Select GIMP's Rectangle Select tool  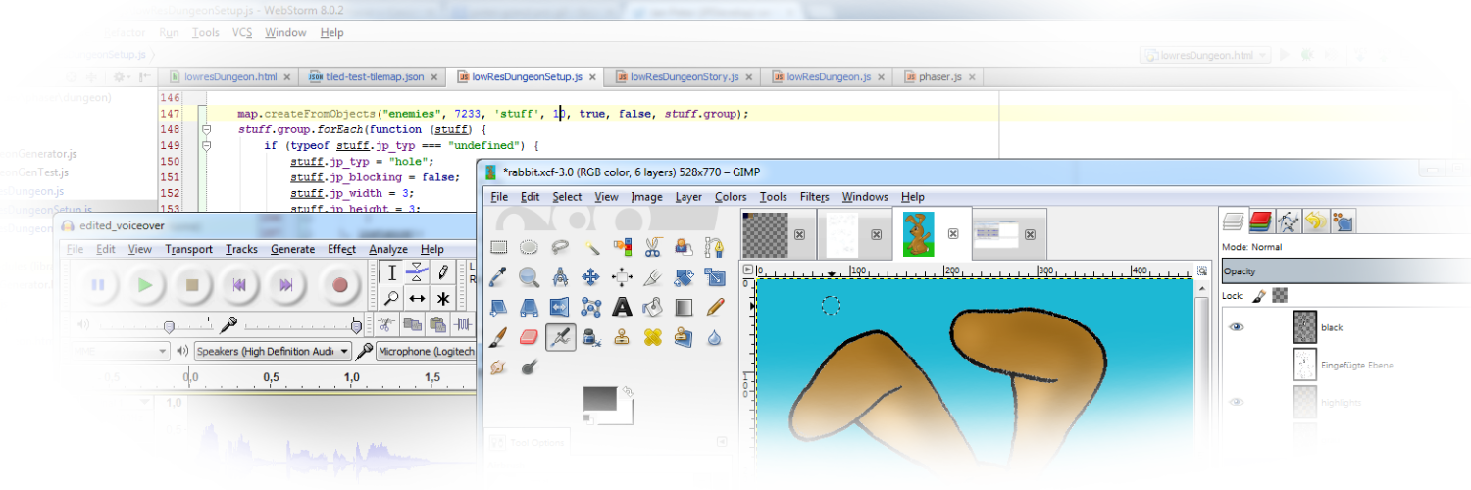(x=498, y=247)
